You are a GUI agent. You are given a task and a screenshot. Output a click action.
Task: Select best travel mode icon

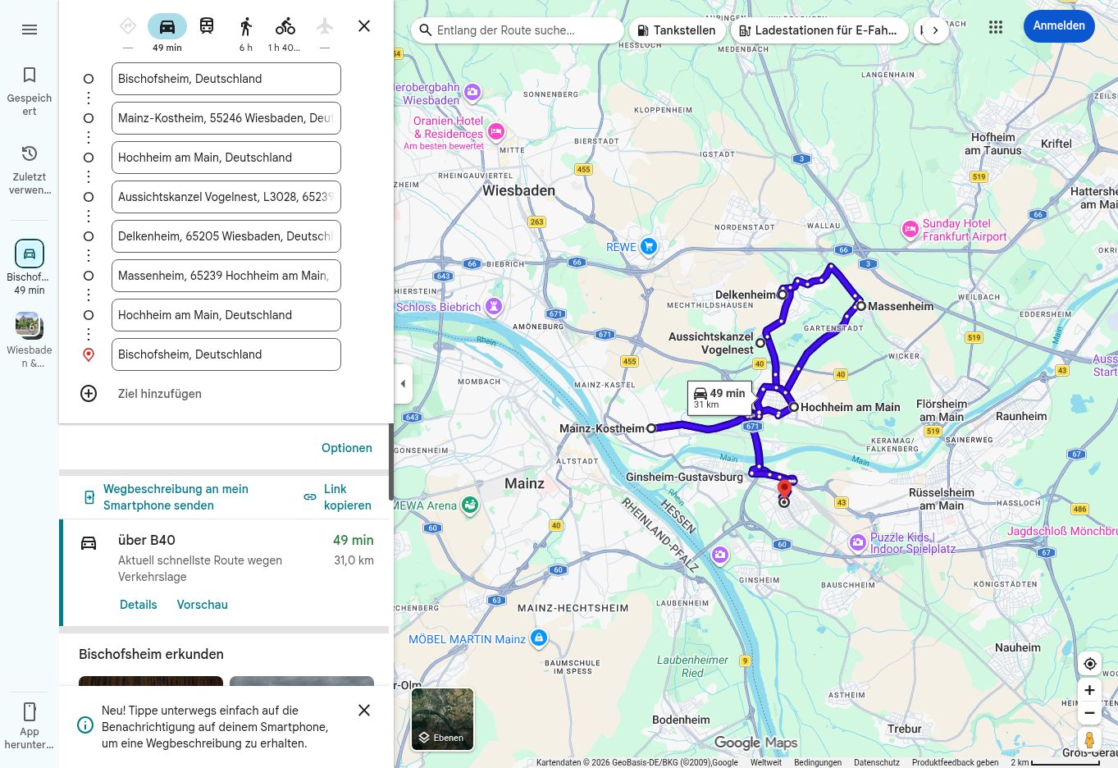128,26
